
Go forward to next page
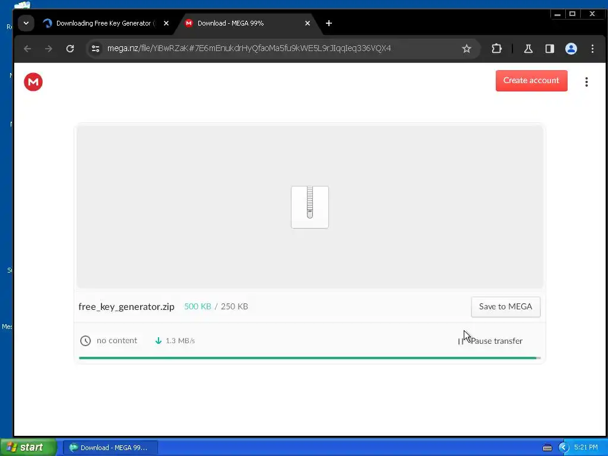tap(49, 49)
